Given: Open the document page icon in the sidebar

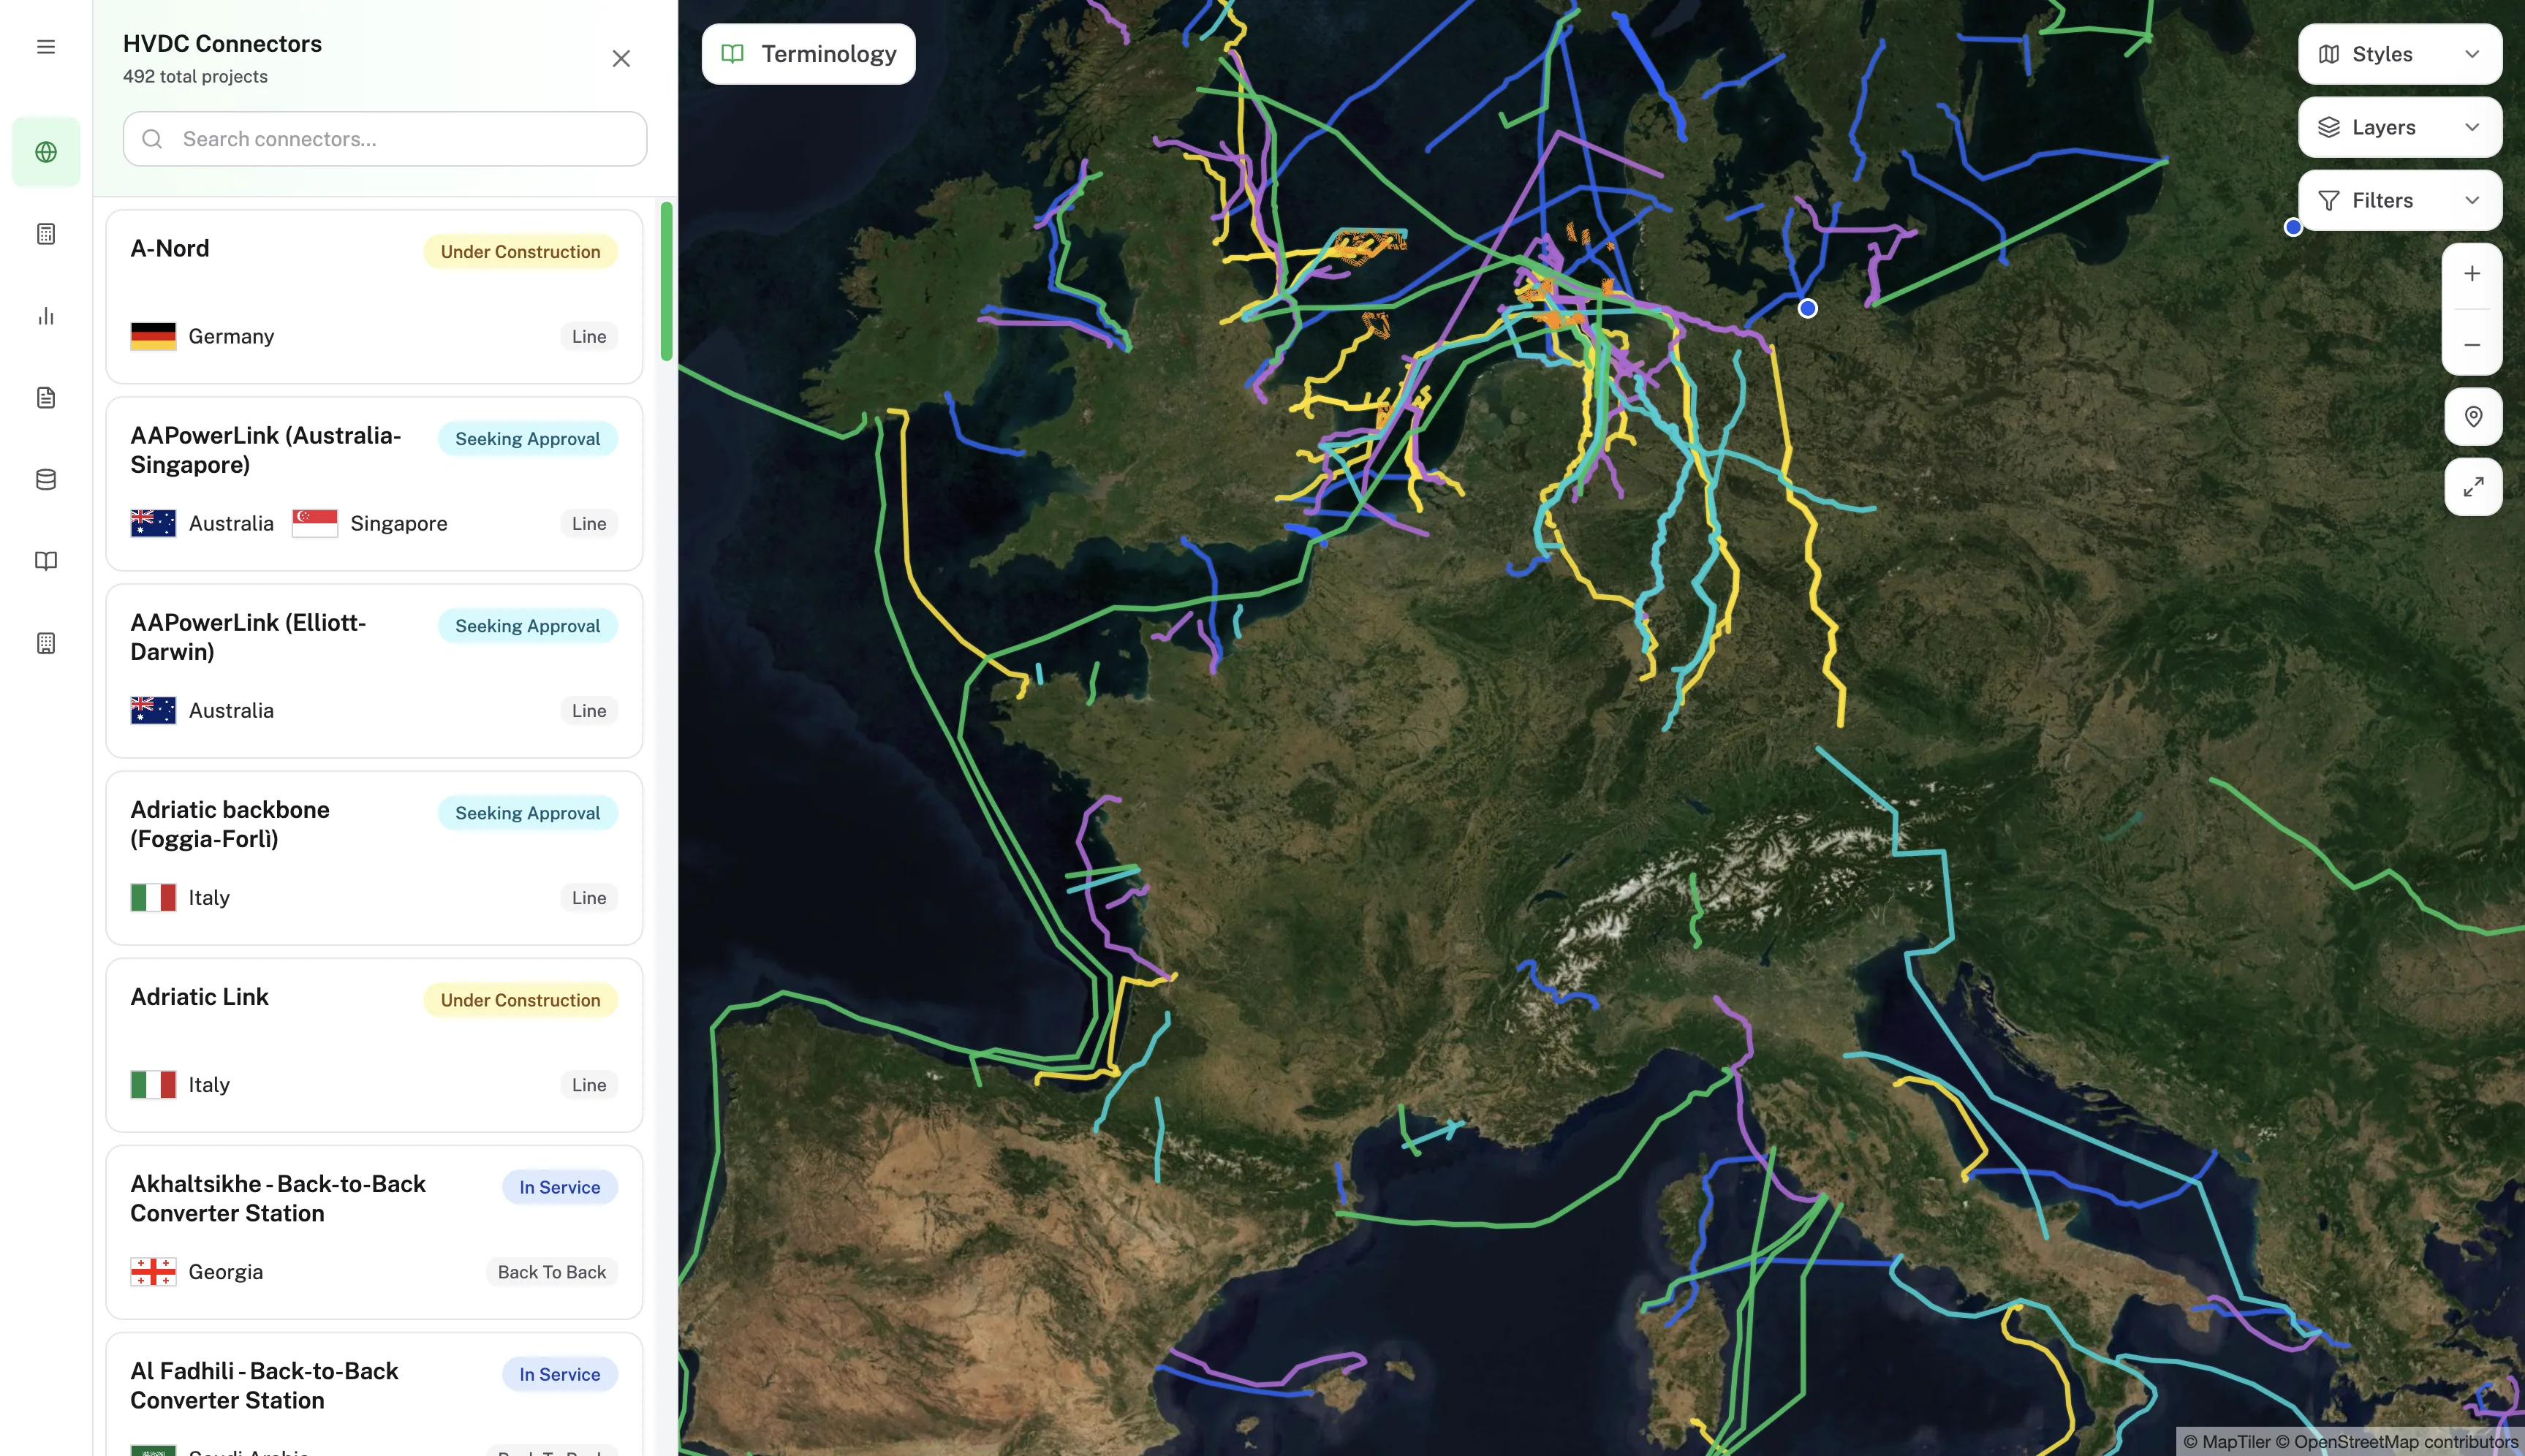Looking at the screenshot, I should 46,398.
